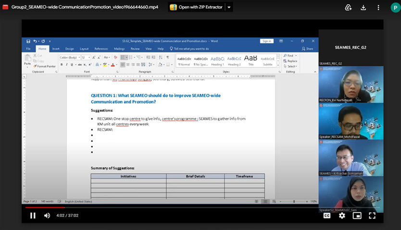
Task: Switch to the Layout tab
Action: (x=84, y=49)
